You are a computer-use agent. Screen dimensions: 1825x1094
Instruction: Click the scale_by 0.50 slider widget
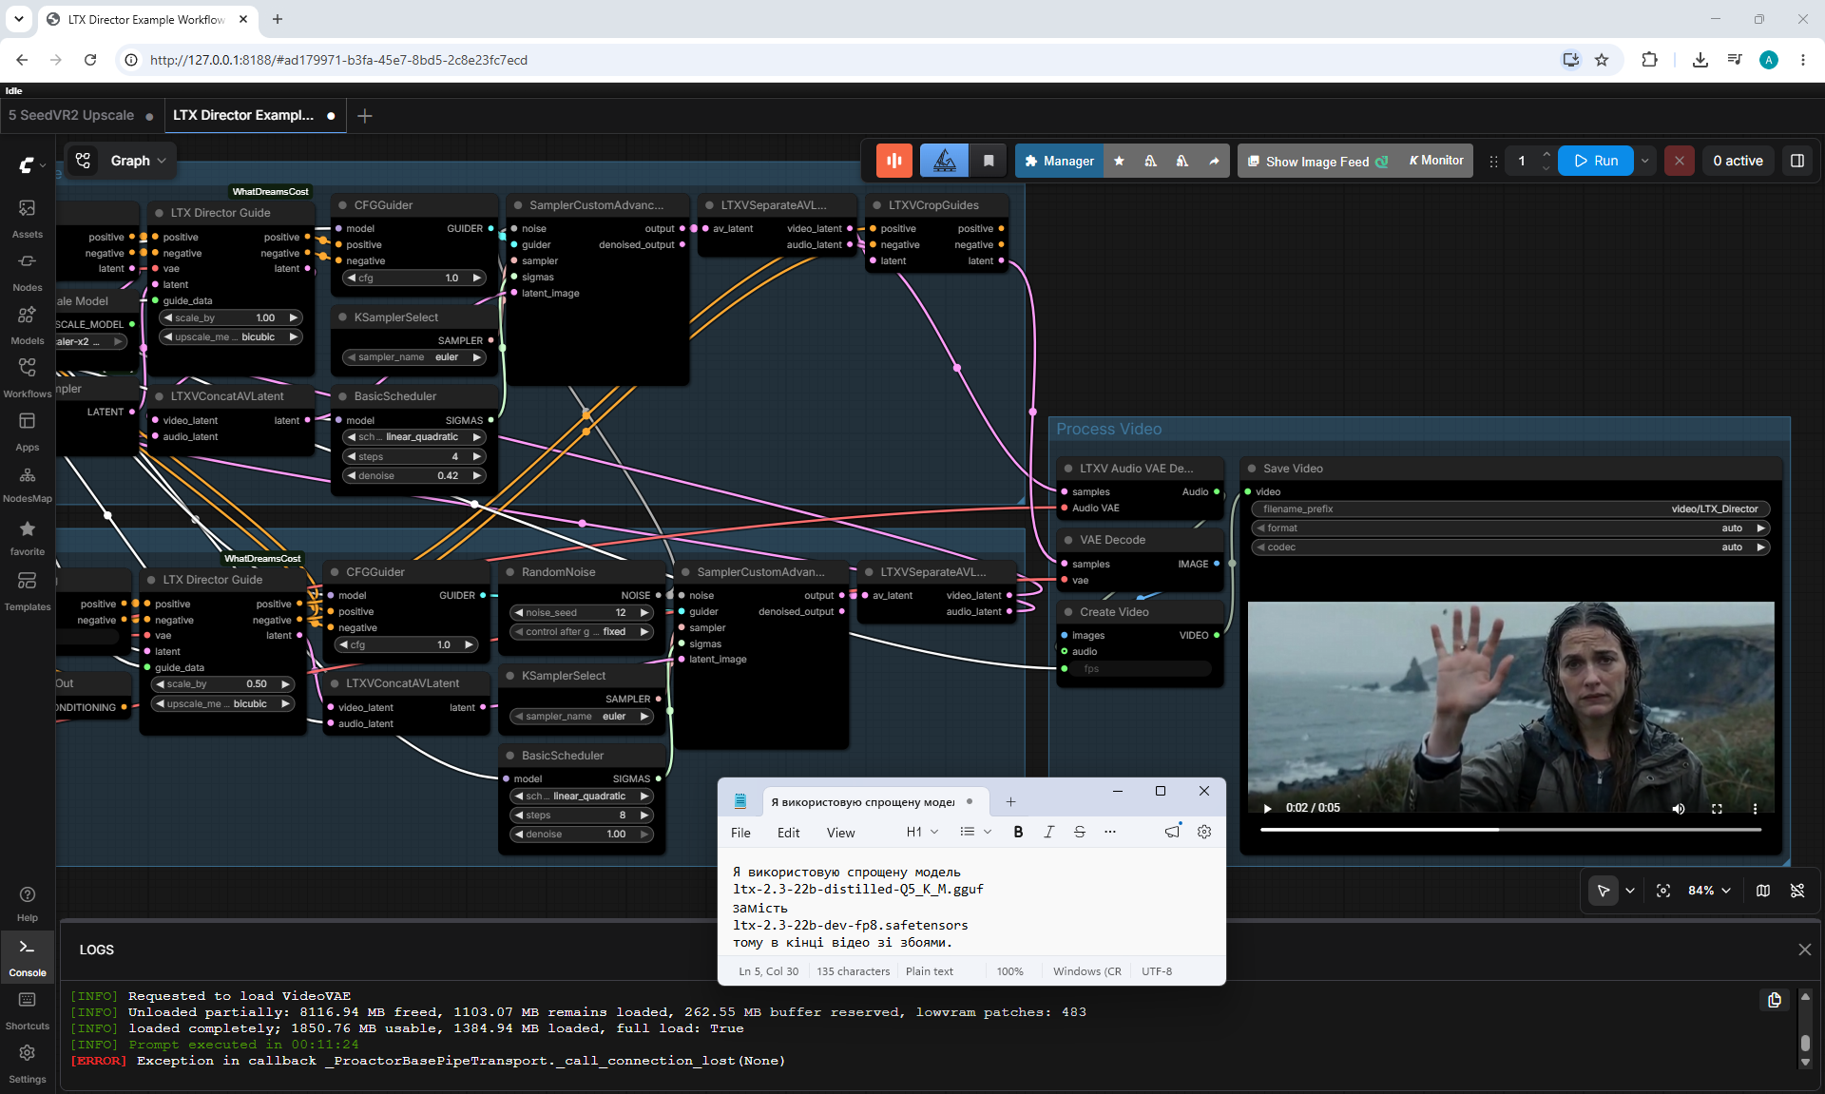(x=223, y=684)
